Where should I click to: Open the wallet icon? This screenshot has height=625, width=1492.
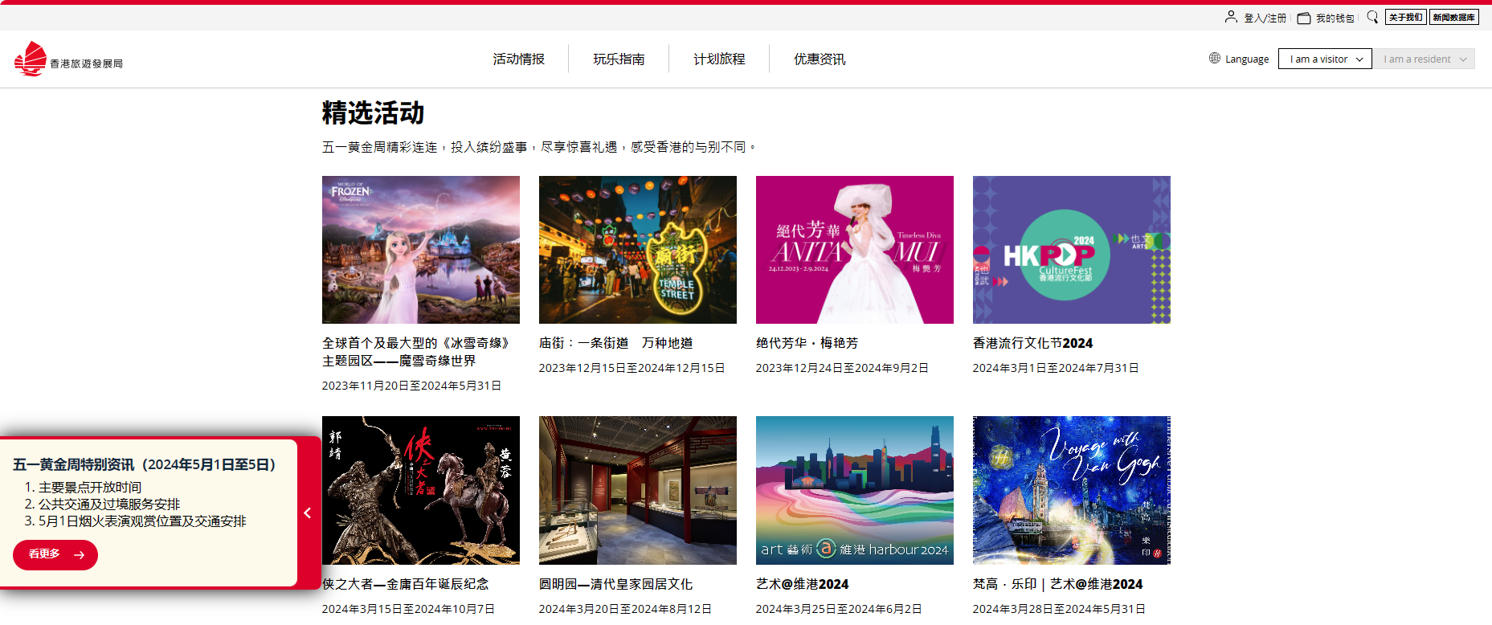pos(1304,18)
